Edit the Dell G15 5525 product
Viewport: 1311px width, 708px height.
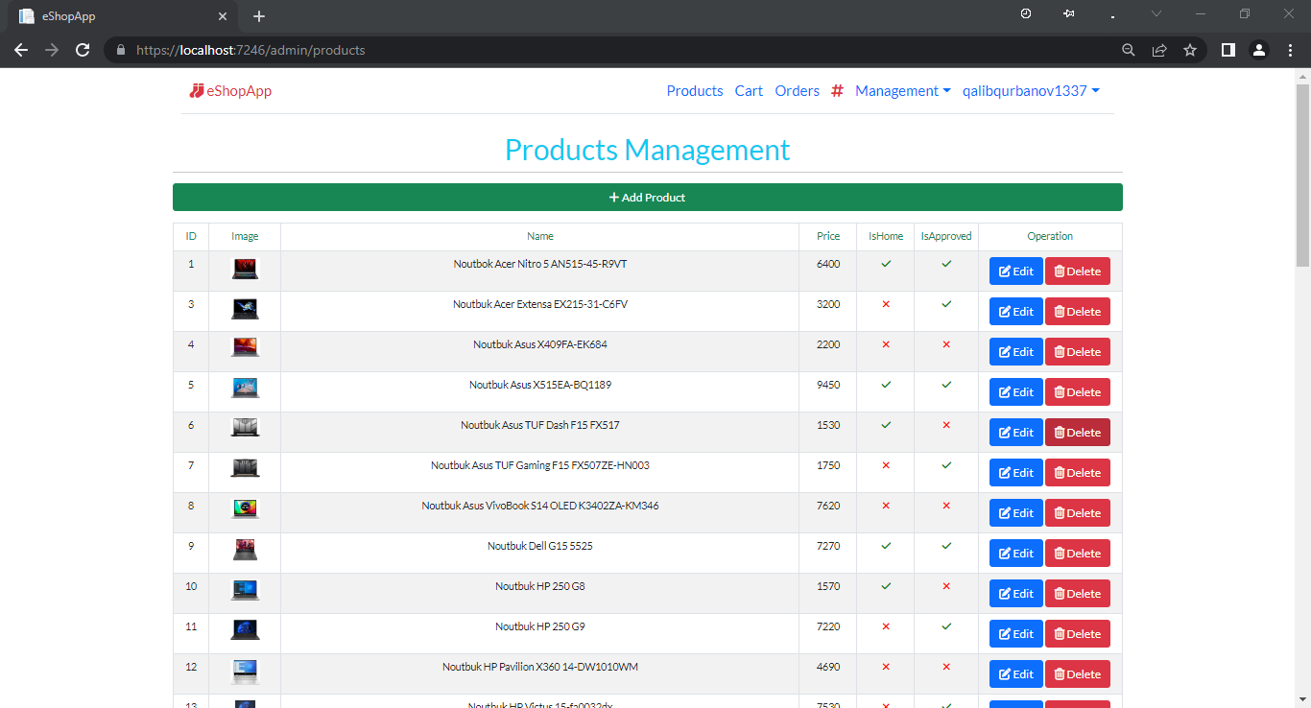(1015, 554)
